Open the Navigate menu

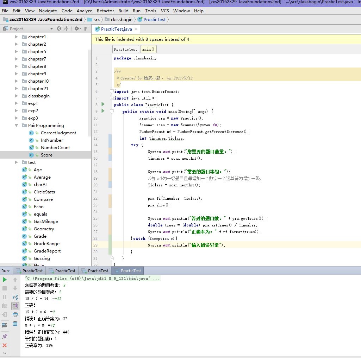(x=48, y=11)
